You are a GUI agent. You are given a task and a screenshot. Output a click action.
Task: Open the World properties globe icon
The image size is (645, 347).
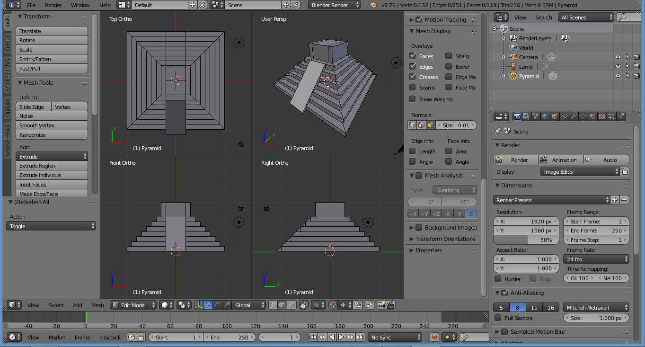pyautogui.click(x=545, y=116)
